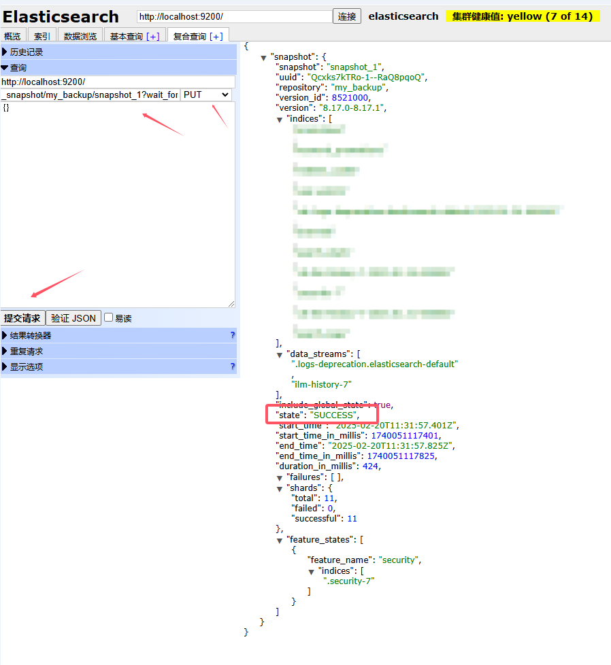
Task: Select the repository value "my_backup"
Action: (358, 87)
